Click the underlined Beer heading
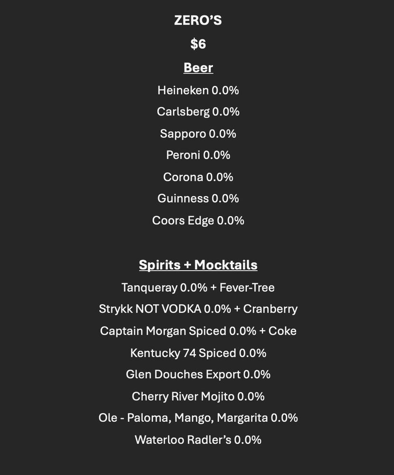This screenshot has height=475, width=394. [x=198, y=67]
